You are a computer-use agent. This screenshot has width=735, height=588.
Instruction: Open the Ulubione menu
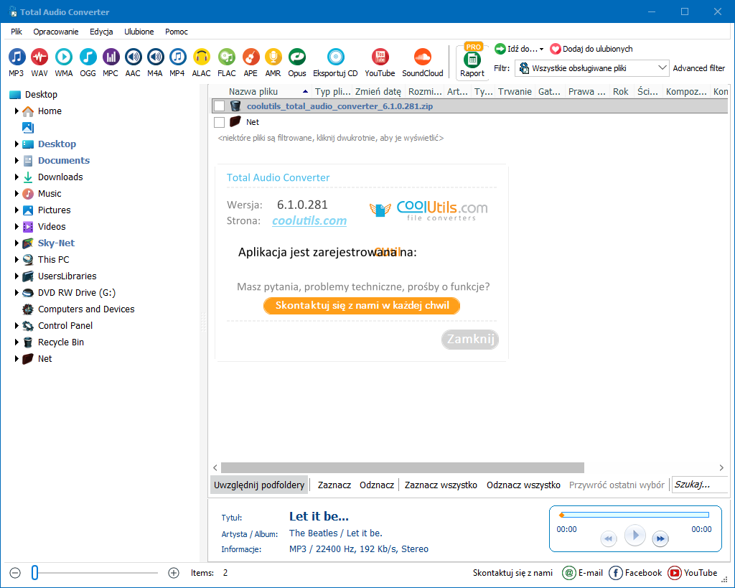[x=139, y=32]
